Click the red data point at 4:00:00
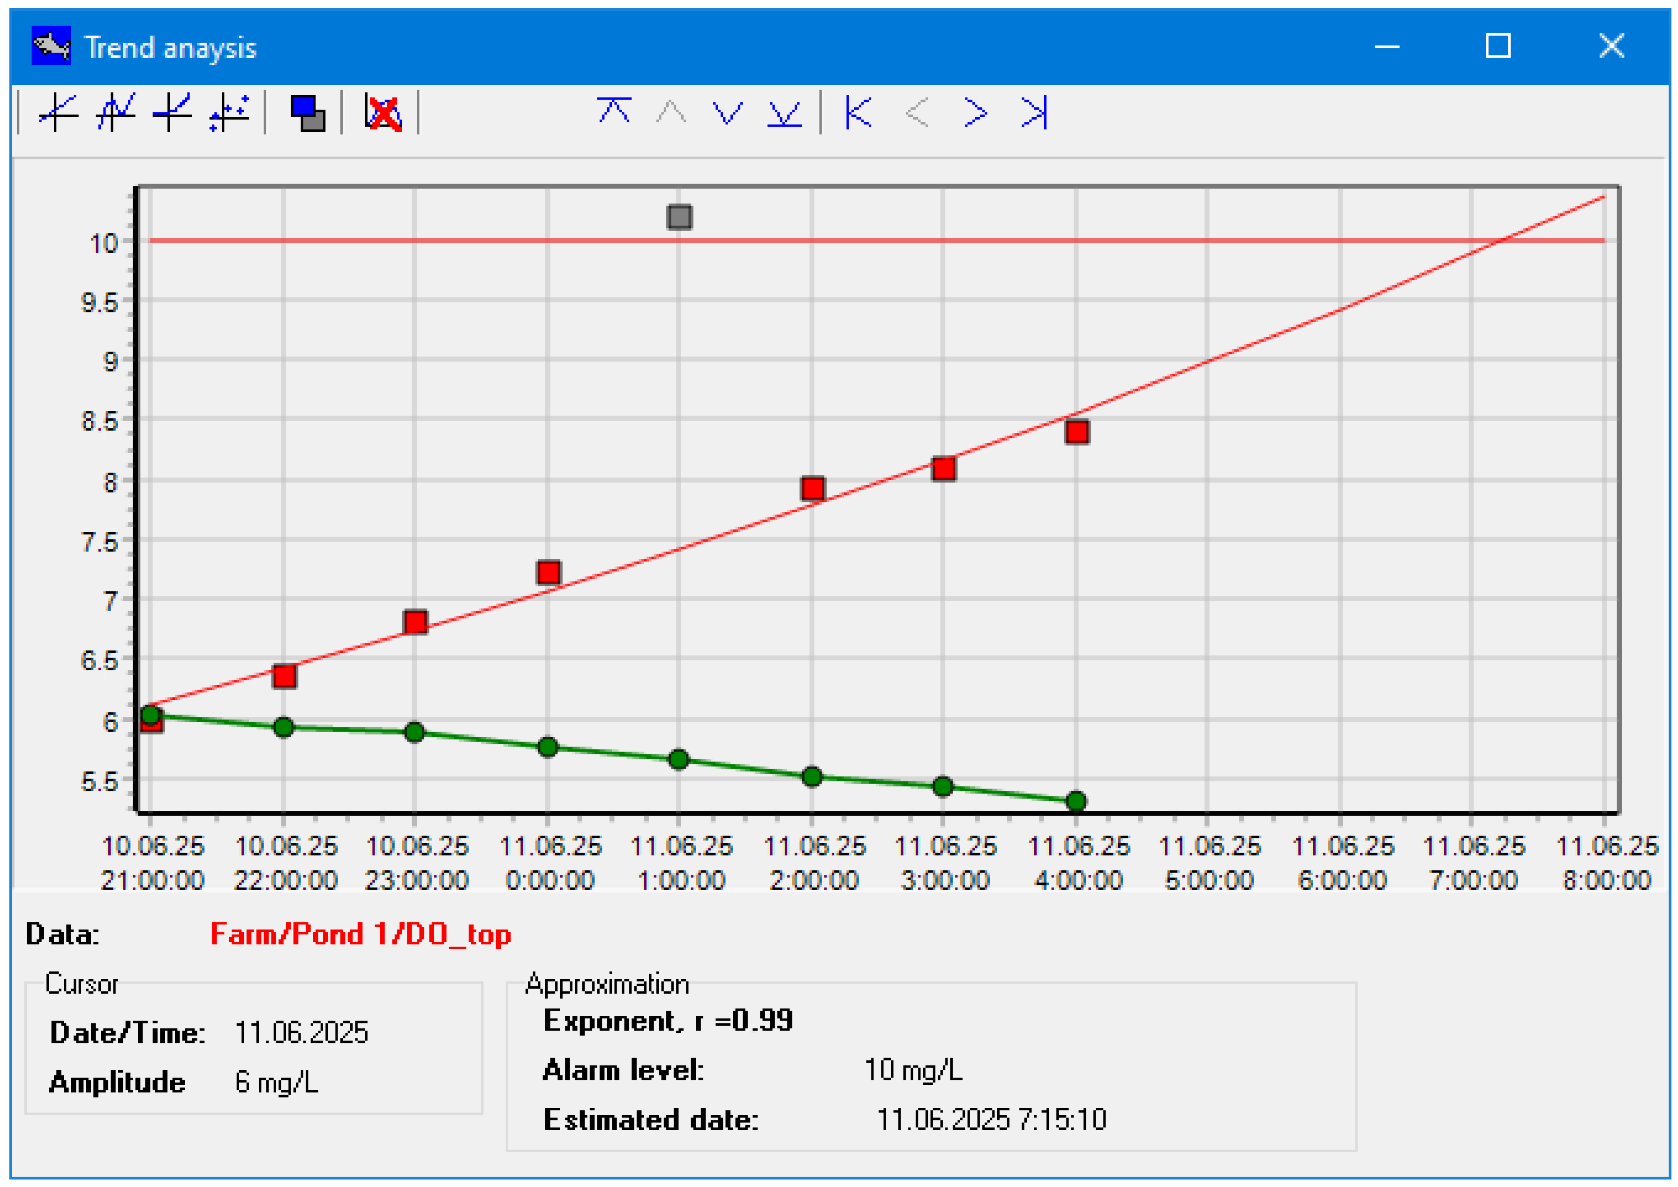 pos(1077,432)
